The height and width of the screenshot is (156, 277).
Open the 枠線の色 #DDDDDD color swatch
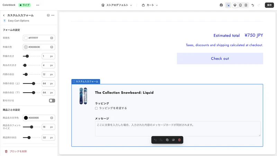pos(26,47)
